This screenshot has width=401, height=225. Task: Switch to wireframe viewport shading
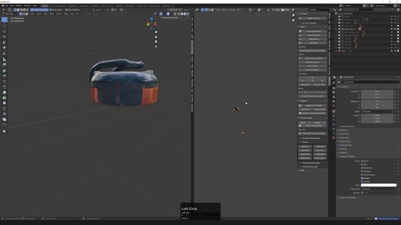click(179, 14)
